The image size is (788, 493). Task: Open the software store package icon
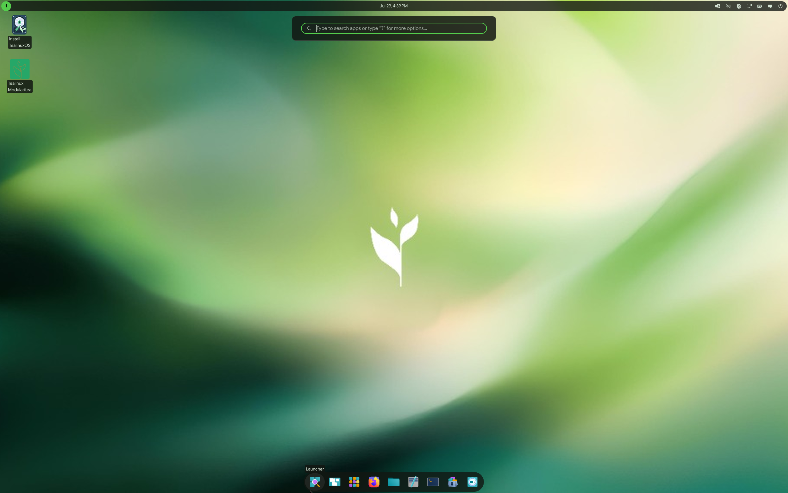(x=452, y=482)
